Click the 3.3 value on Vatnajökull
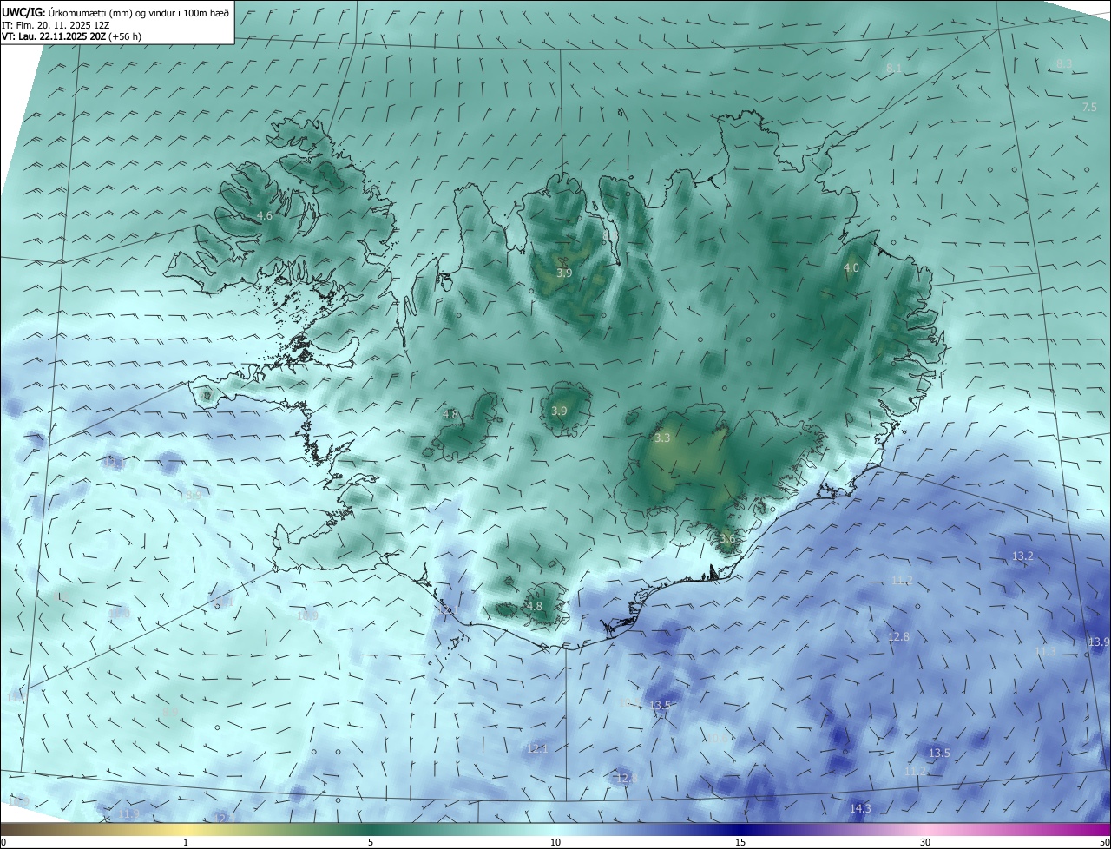 662,438
